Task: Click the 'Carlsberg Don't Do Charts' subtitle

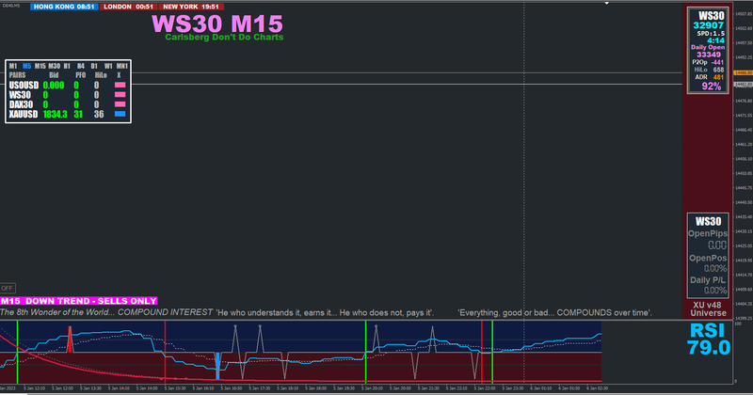Action: coord(224,37)
